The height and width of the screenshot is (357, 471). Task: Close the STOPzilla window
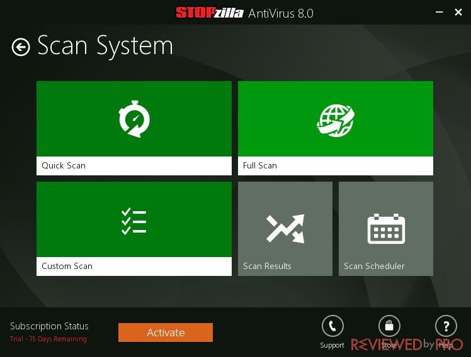458,13
